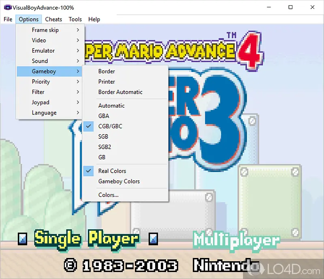Image resolution: width=324 pixels, height=279 pixels.
Task: Open the File menu
Action: pyautogui.click(x=8, y=19)
